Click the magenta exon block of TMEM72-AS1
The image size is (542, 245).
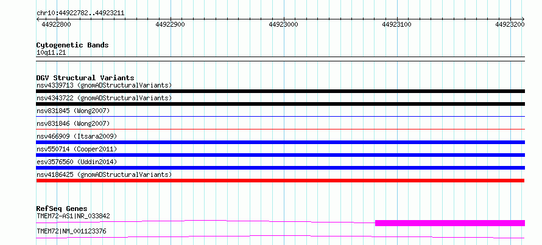(450, 223)
